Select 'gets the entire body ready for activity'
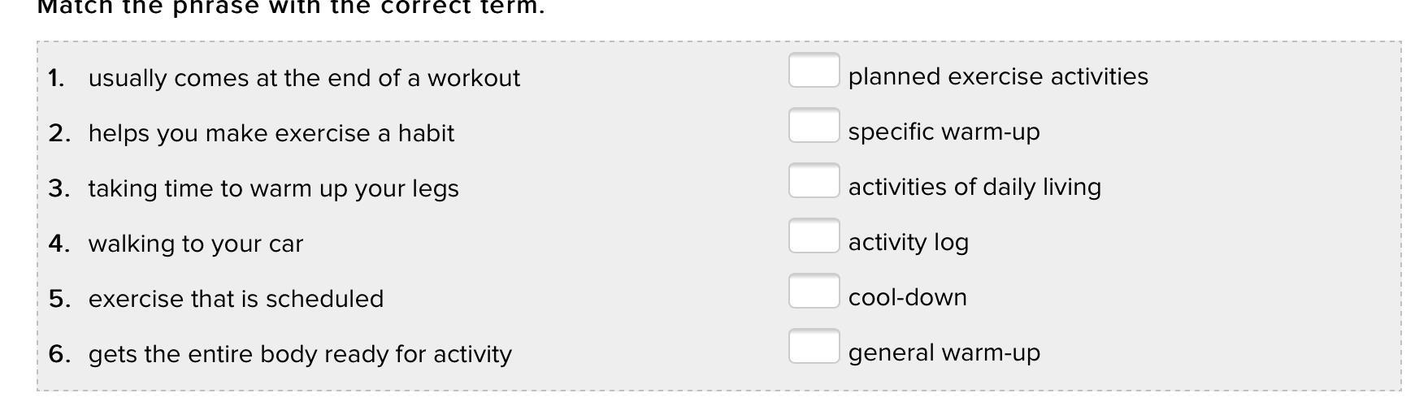This screenshot has height=406, width=1428. [x=300, y=354]
